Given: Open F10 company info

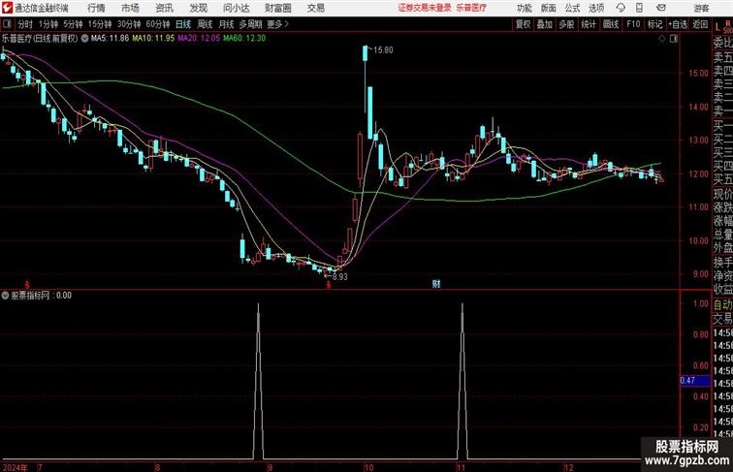Looking at the screenshot, I should (633, 24).
